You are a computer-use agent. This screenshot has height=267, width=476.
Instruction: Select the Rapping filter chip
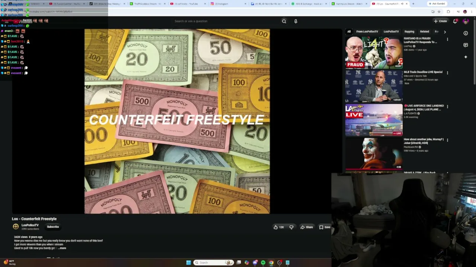point(409,32)
